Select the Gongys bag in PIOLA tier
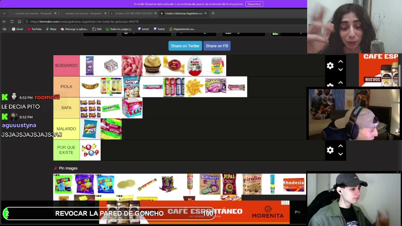Screen dimensions: 402x226 pos(132,87)
